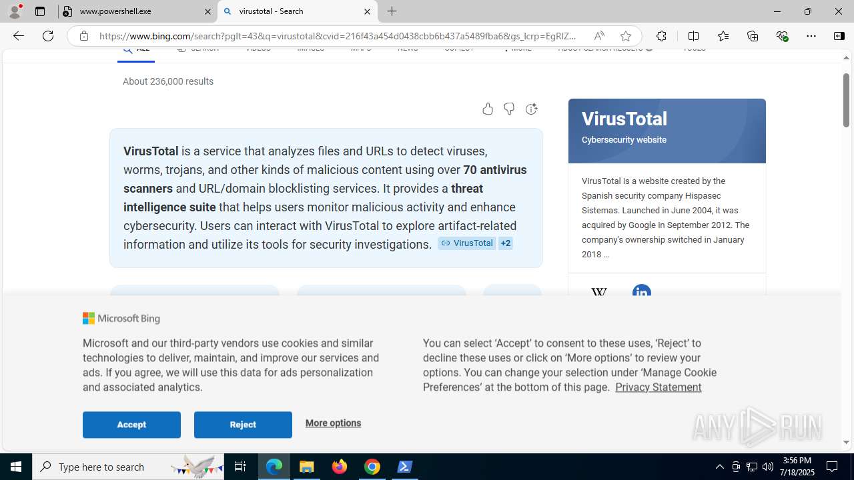Open File Explorer from taskbar
Viewport: 854px width, 480px height.
[307, 467]
